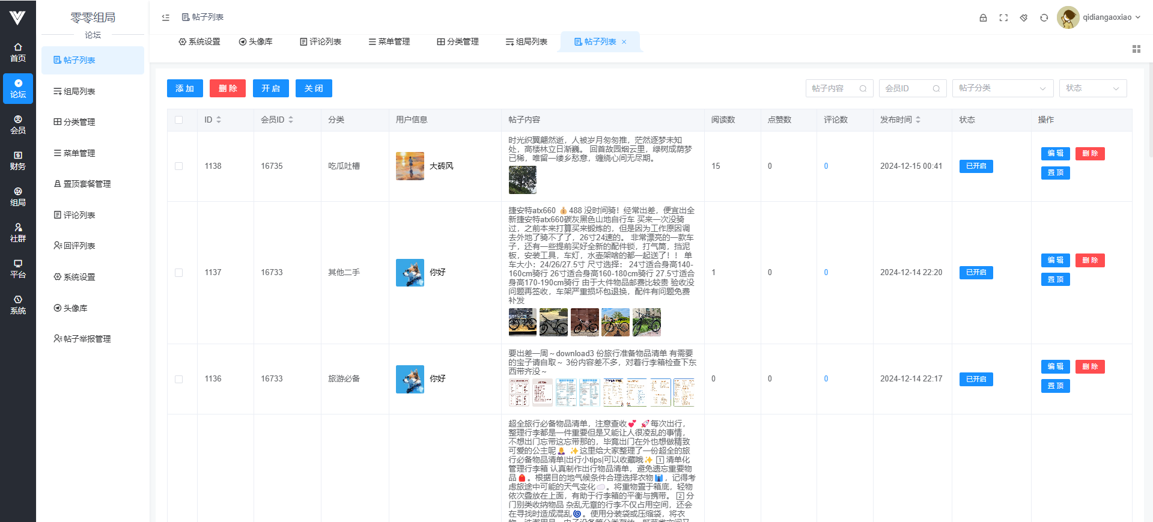The width and height of the screenshot is (1153, 522).
Task: Select the checkbox for post 1138
Action: (x=179, y=166)
